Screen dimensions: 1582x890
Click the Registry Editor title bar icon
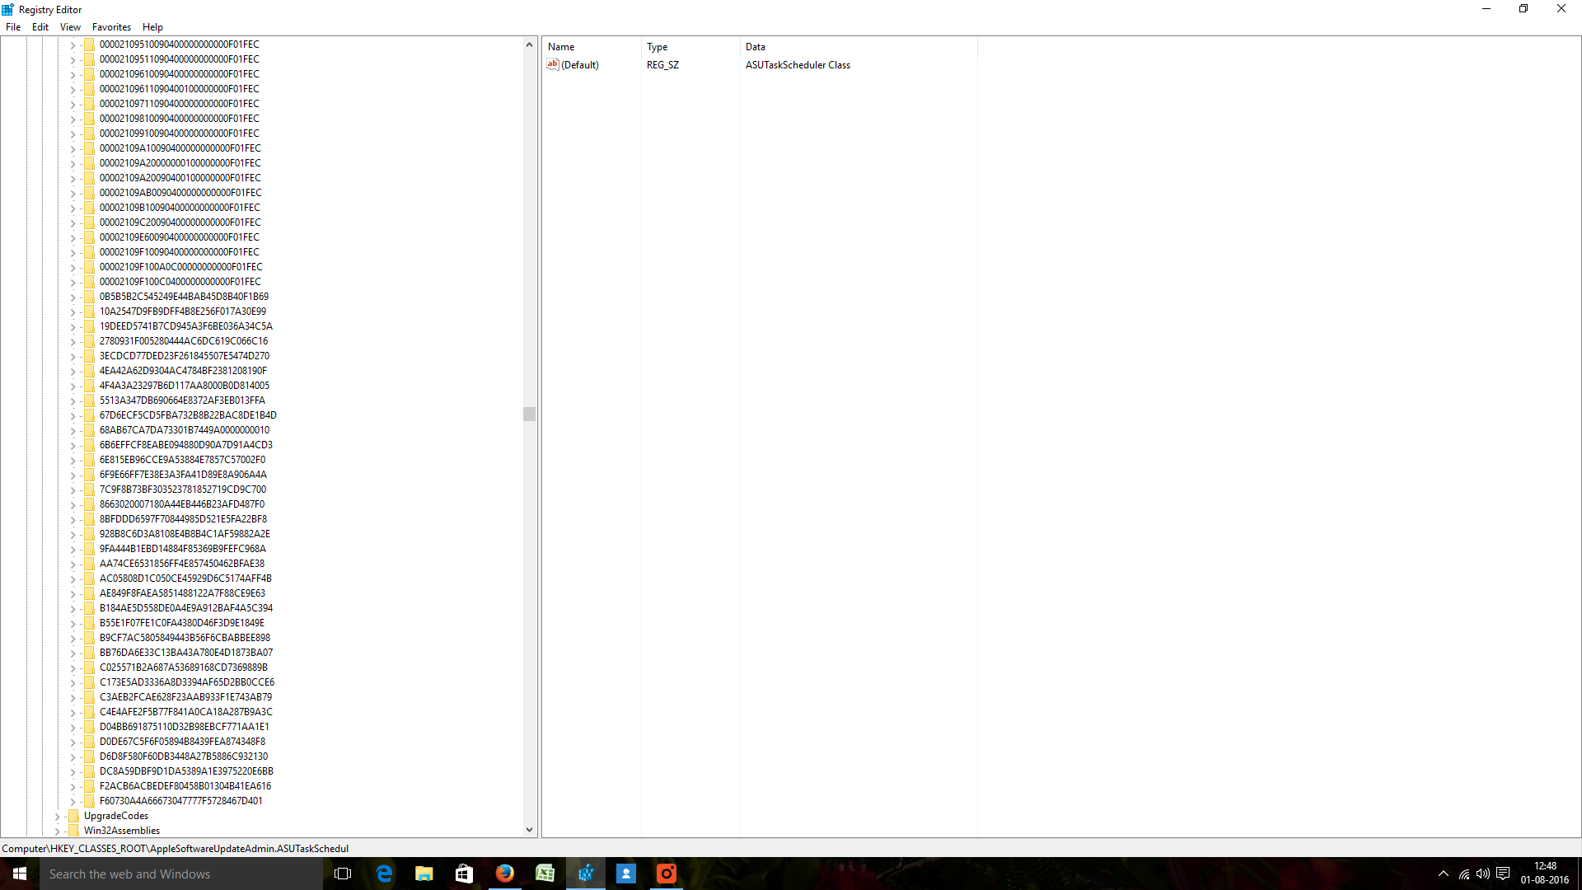coord(8,9)
